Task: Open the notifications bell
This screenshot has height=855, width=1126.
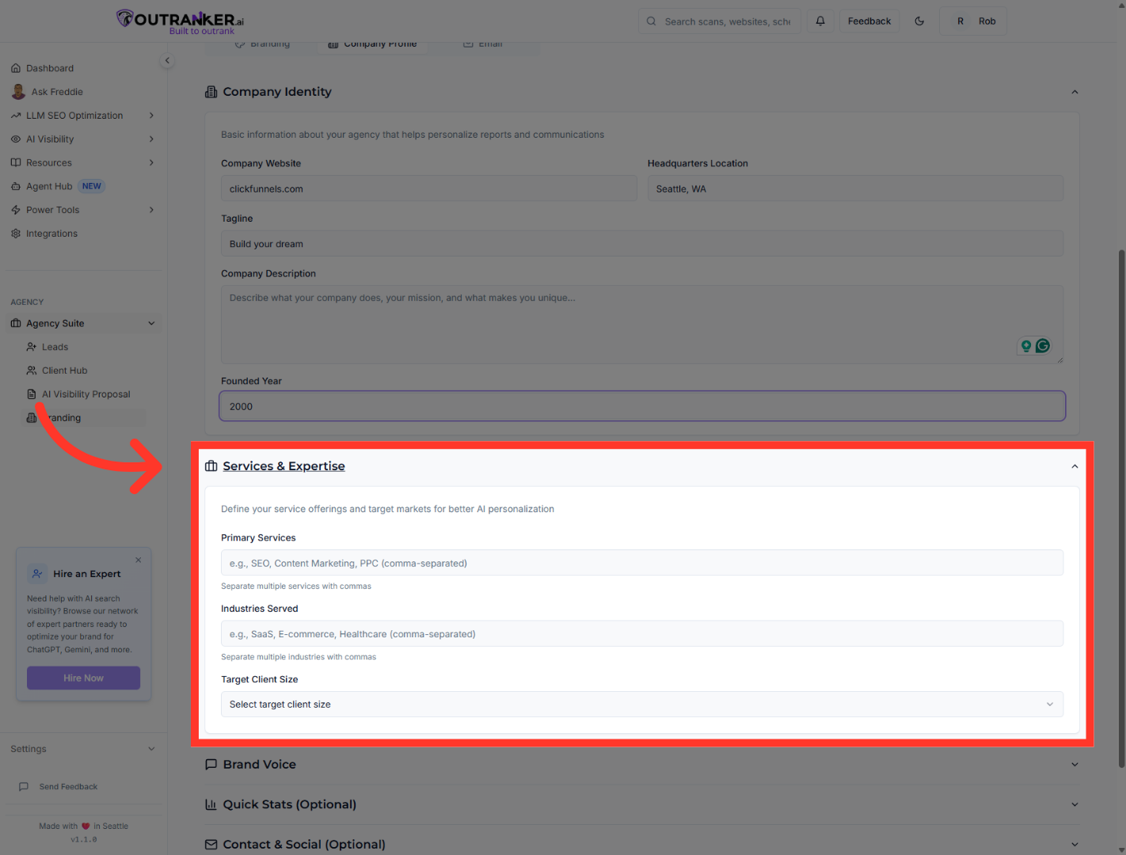Action: point(820,21)
